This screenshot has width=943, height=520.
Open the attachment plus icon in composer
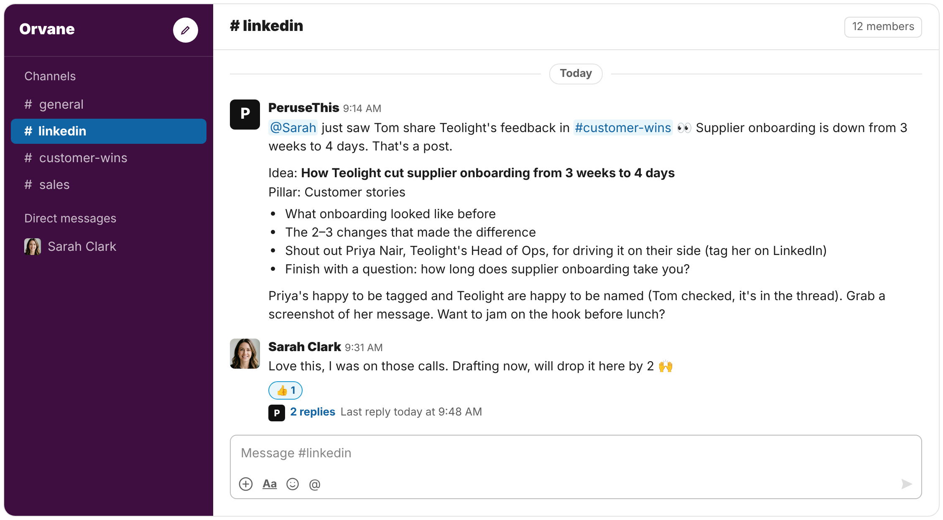click(246, 484)
